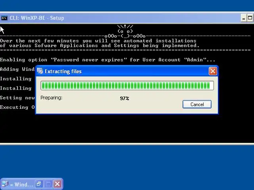254x190 pixels.
Task: Click the "Extracting files" dialog title
Action: coord(63,71)
